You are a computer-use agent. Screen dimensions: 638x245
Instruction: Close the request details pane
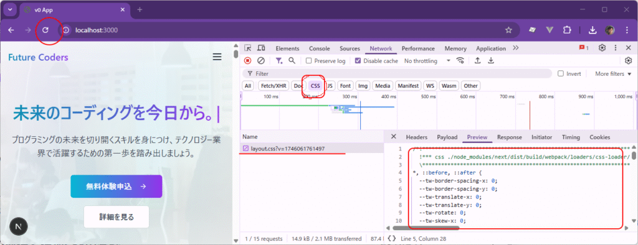point(394,137)
